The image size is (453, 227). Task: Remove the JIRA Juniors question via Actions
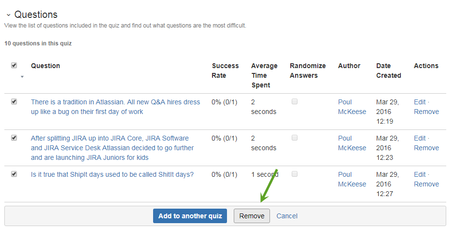point(426,148)
